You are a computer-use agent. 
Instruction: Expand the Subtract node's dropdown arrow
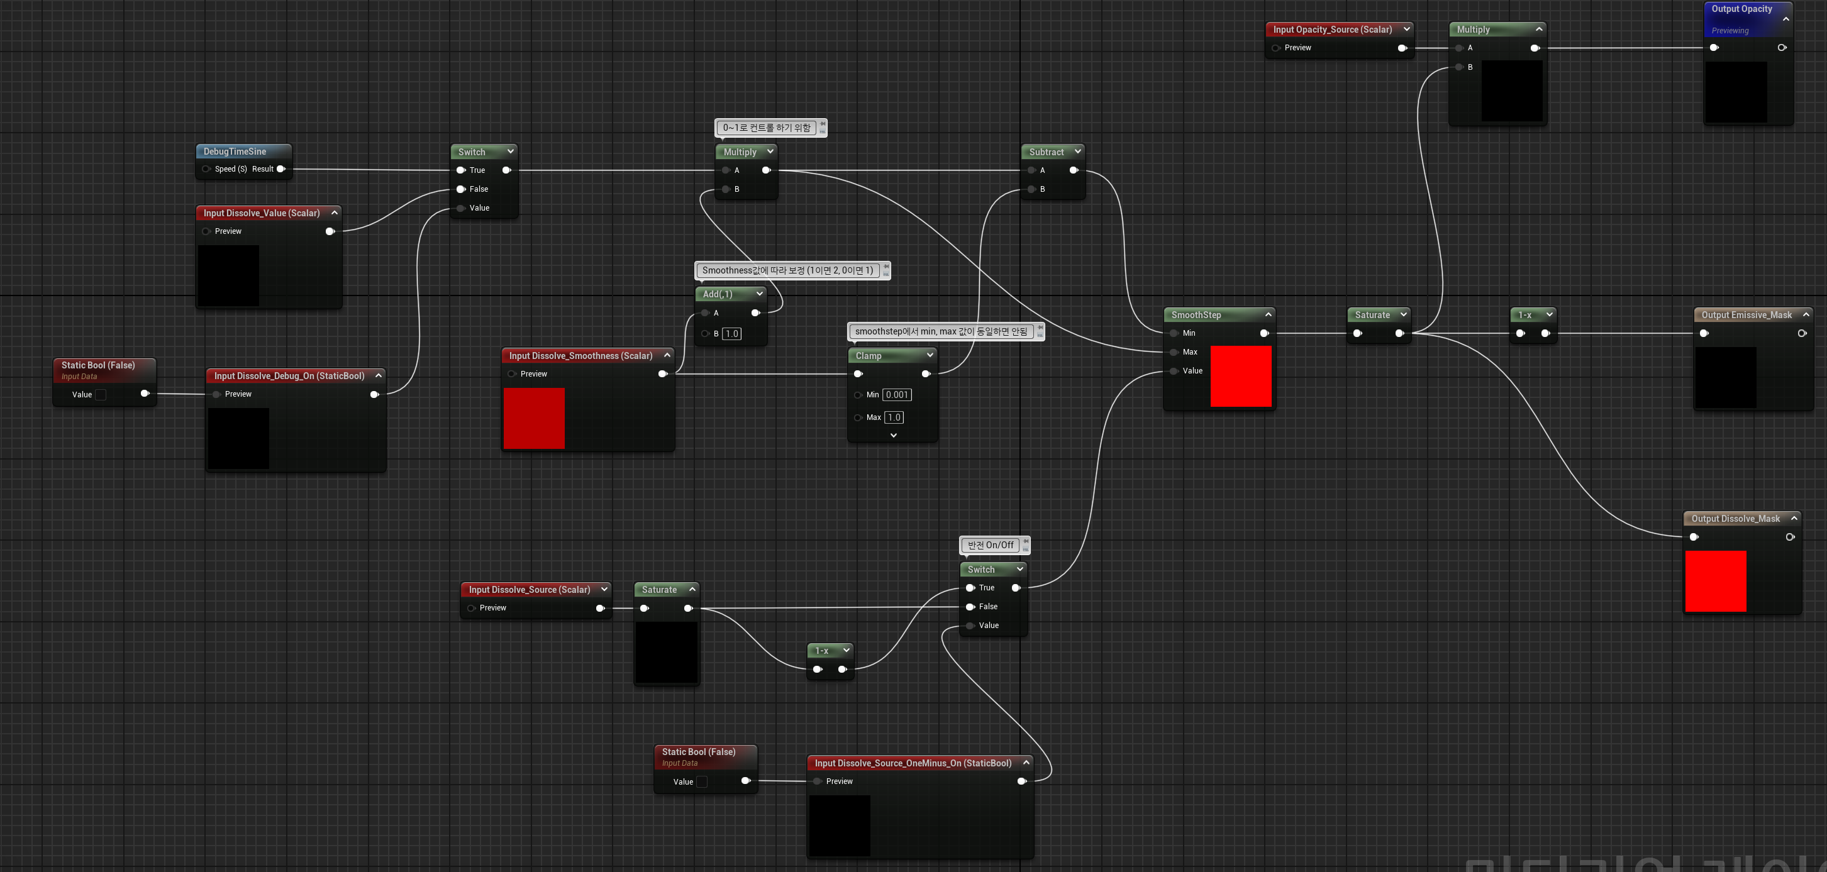tap(1077, 152)
